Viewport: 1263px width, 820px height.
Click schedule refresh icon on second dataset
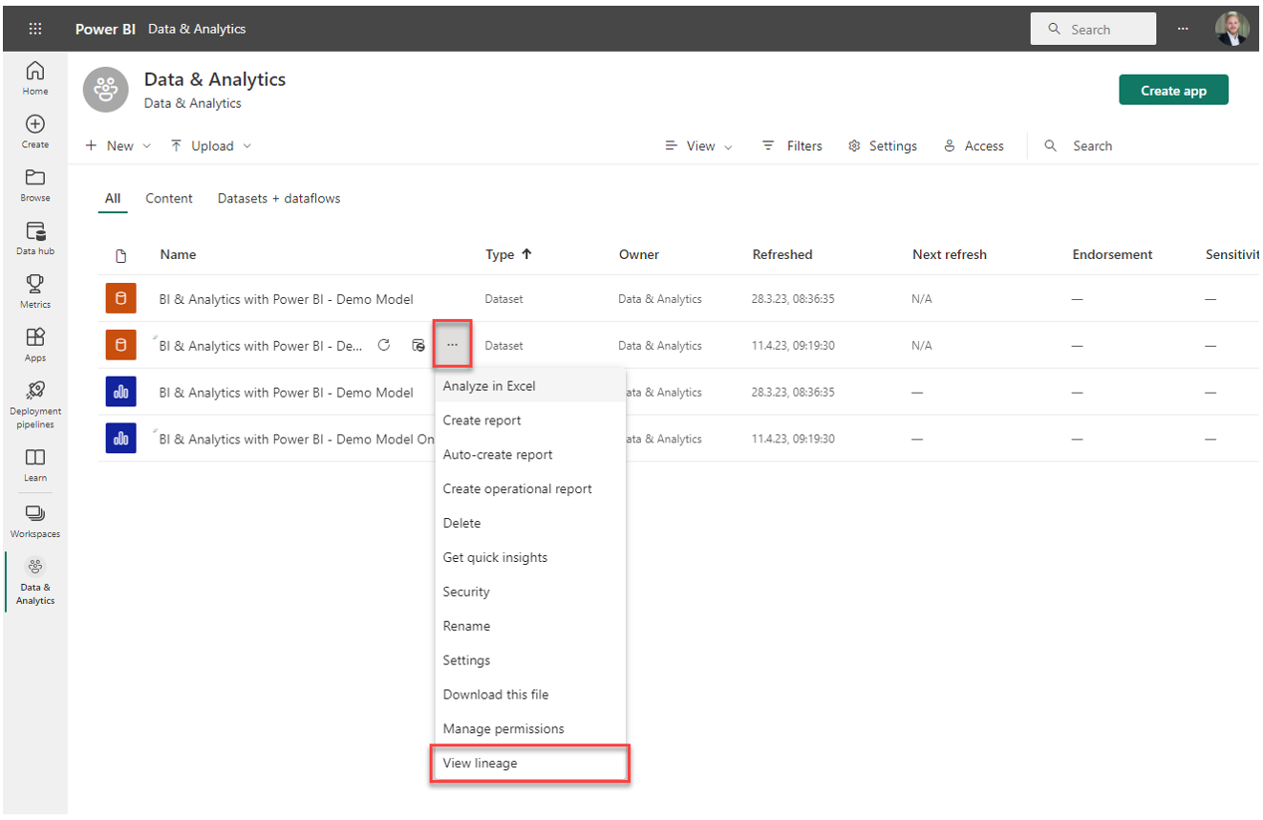click(x=417, y=345)
